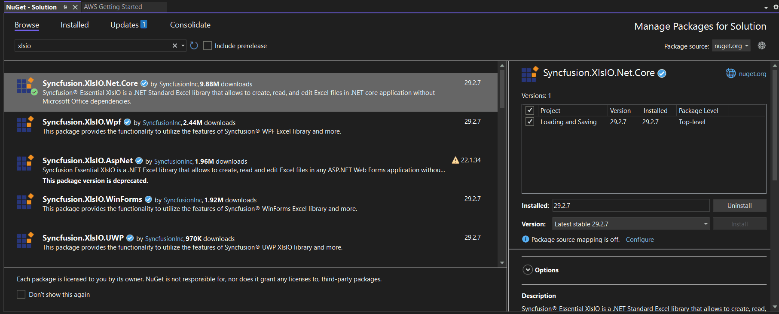Select the Syncfusion.XlsIO.UWP package title
The width and height of the screenshot is (779, 314).
point(83,238)
